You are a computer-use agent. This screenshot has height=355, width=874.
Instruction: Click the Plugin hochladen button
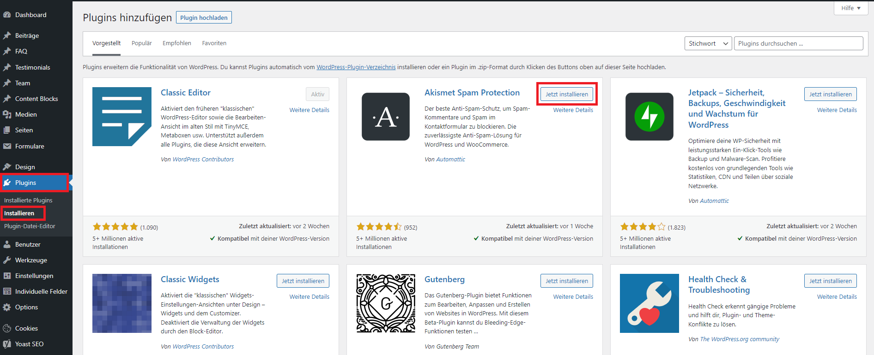point(204,18)
